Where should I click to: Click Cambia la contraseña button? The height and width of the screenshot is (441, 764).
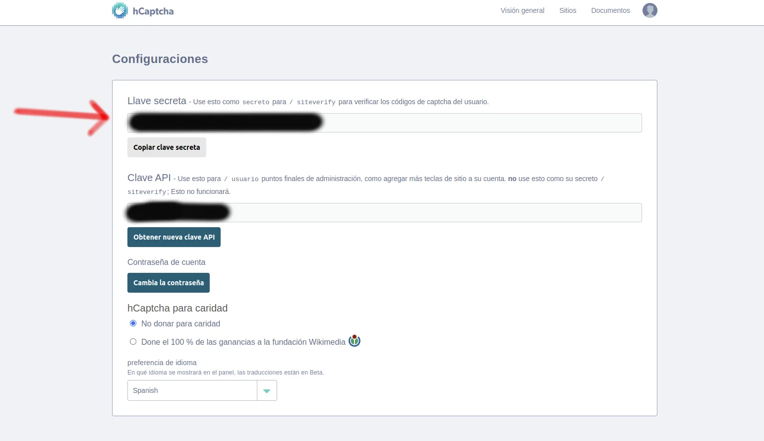pos(169,283)
